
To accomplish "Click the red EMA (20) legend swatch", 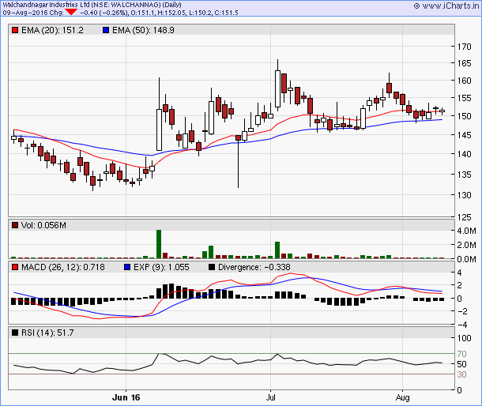I will (15, 30).
